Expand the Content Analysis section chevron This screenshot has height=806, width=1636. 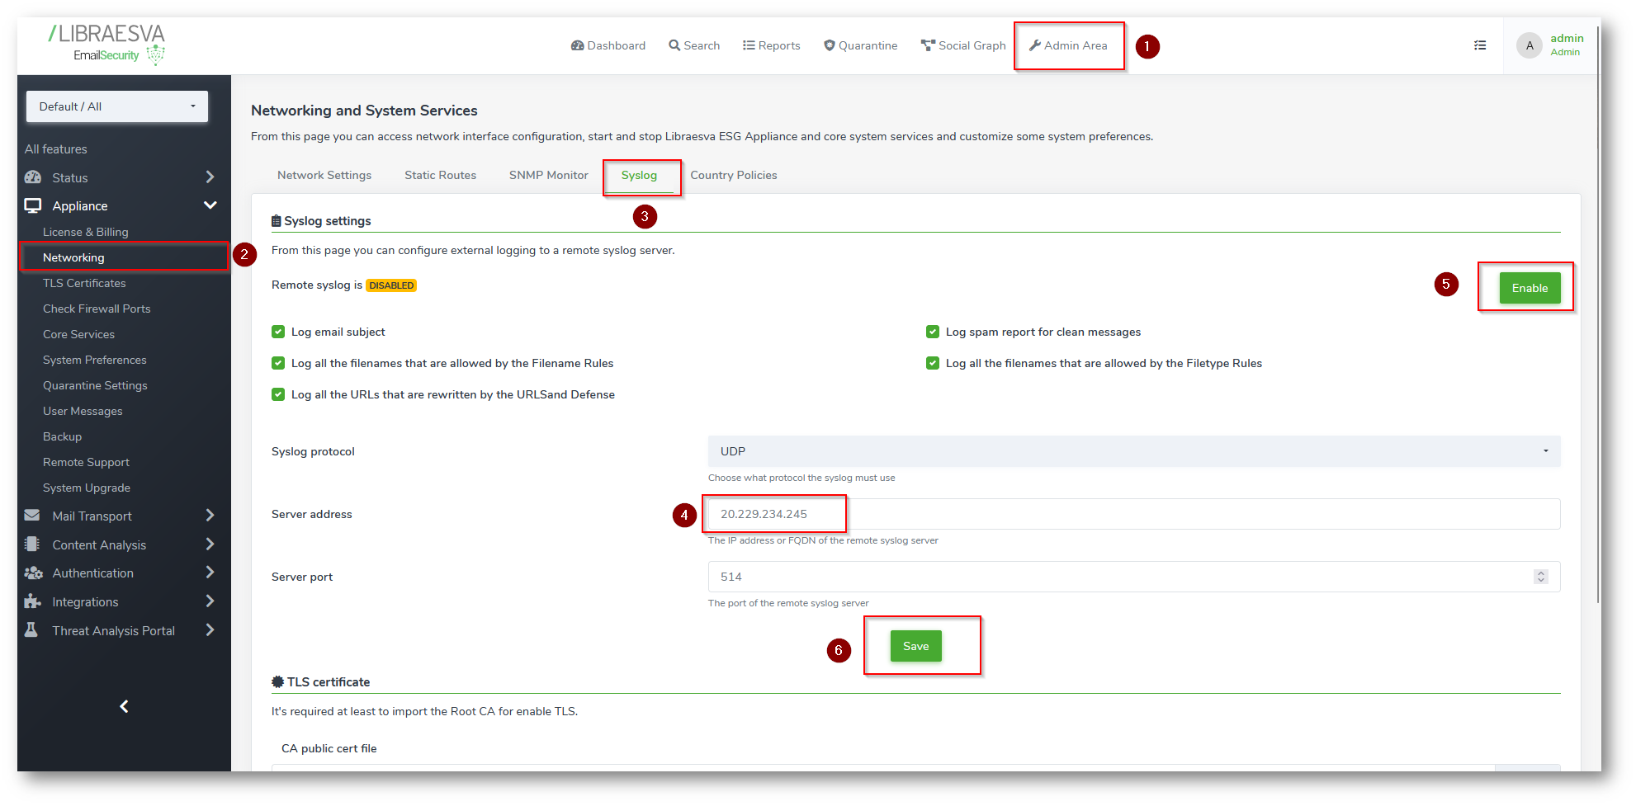(x=210, y=544)
